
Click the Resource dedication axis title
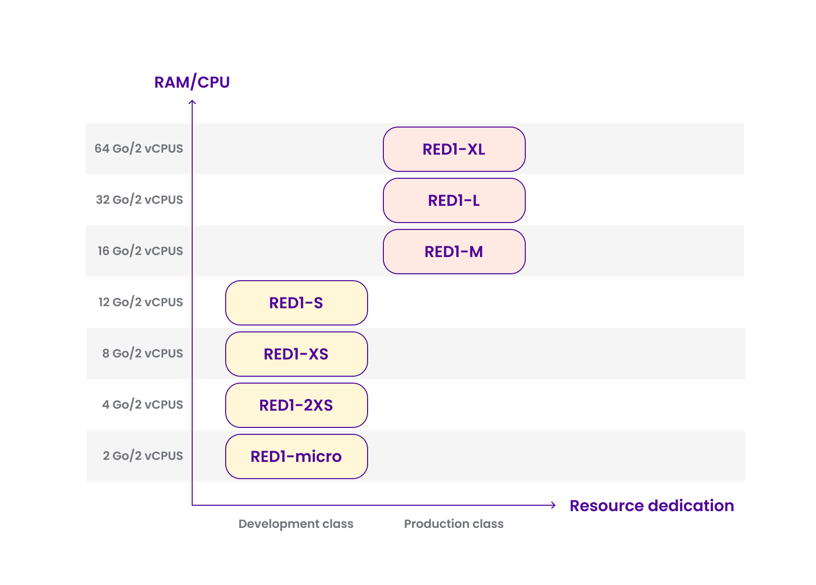pyautogui.click(x=651, y=506)
